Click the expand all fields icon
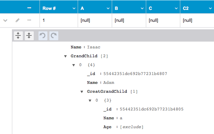The height and width of the screenshot is (134, 214). 18,36
